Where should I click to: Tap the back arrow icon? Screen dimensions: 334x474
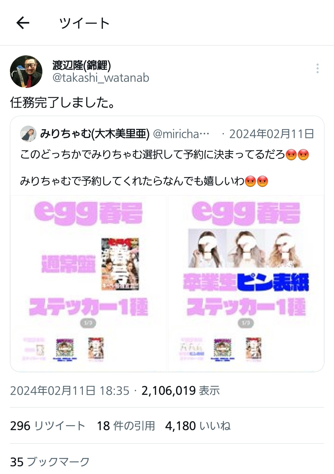(23, 23)
